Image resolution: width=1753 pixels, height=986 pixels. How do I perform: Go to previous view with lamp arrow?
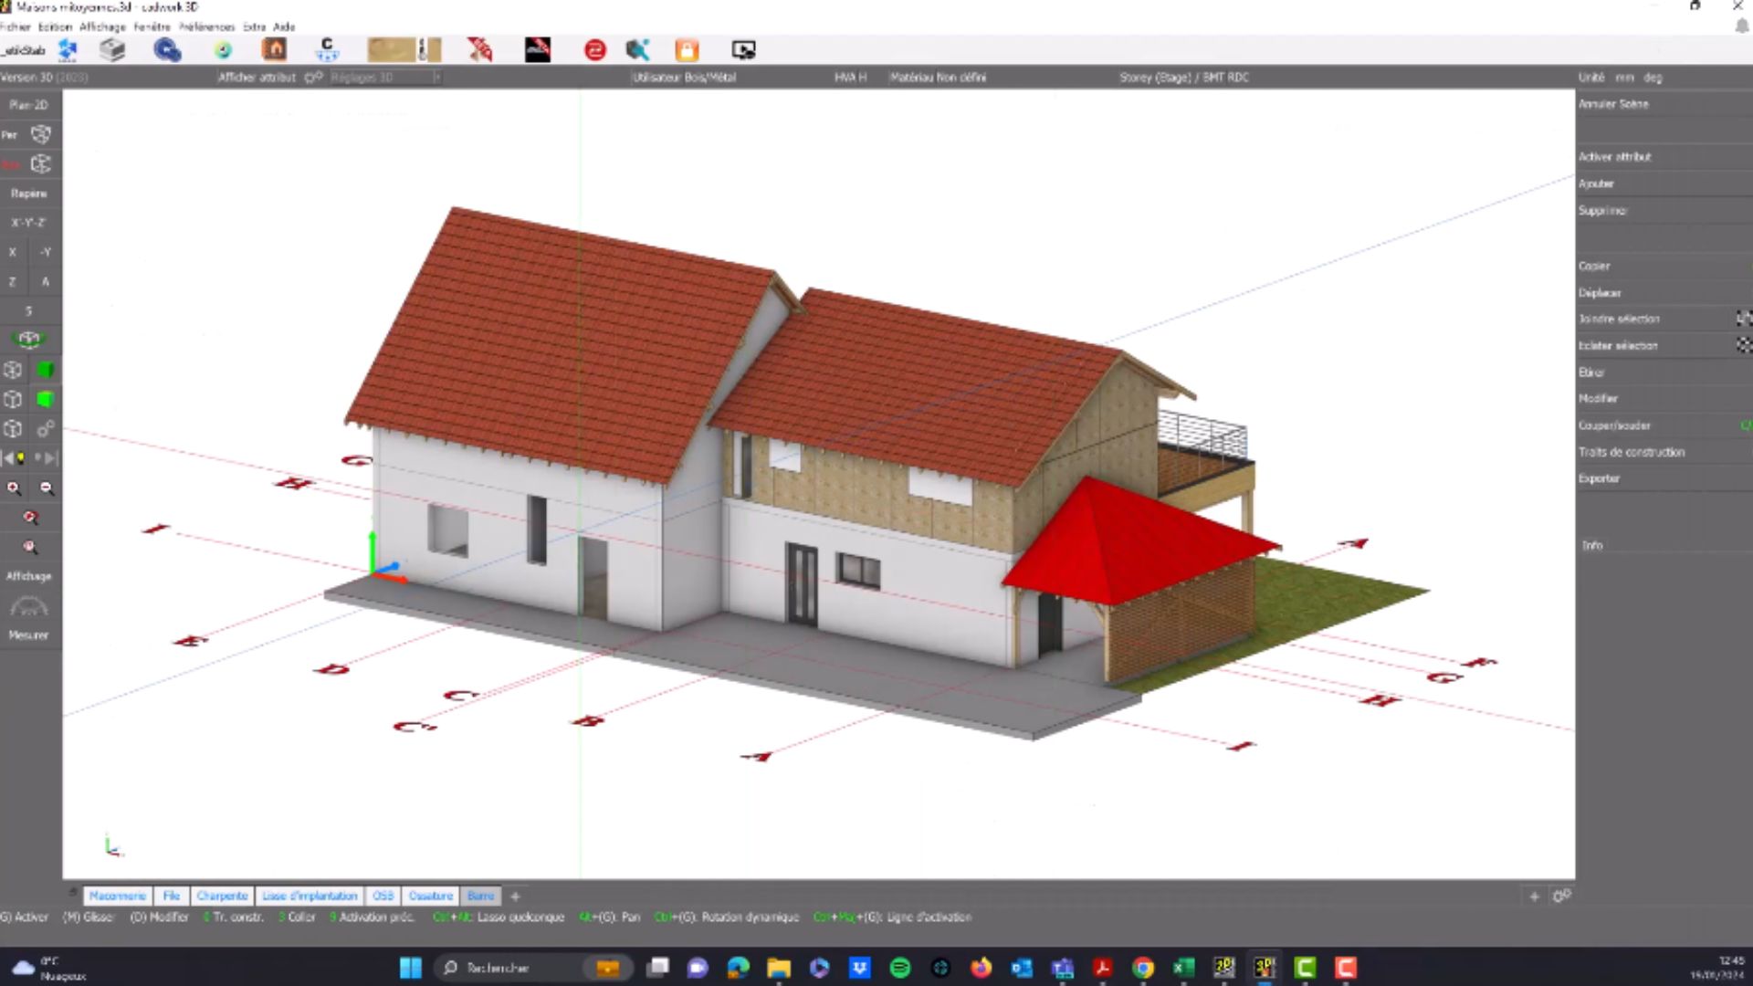point(14,457)
